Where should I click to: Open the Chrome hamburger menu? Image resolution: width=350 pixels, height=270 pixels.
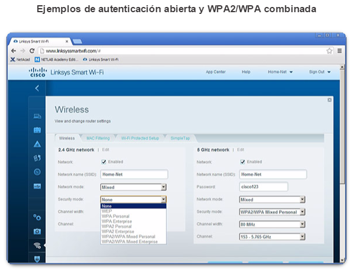(340, 51)
